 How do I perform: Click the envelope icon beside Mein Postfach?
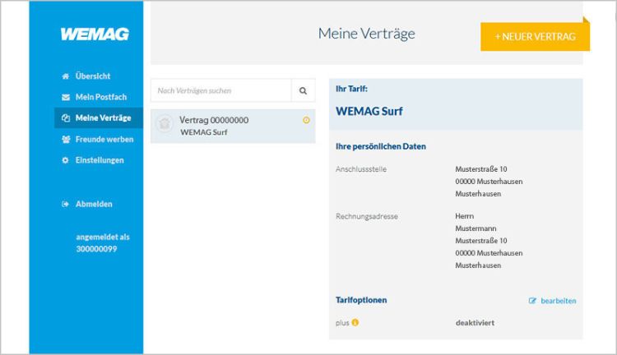point(66,97)
